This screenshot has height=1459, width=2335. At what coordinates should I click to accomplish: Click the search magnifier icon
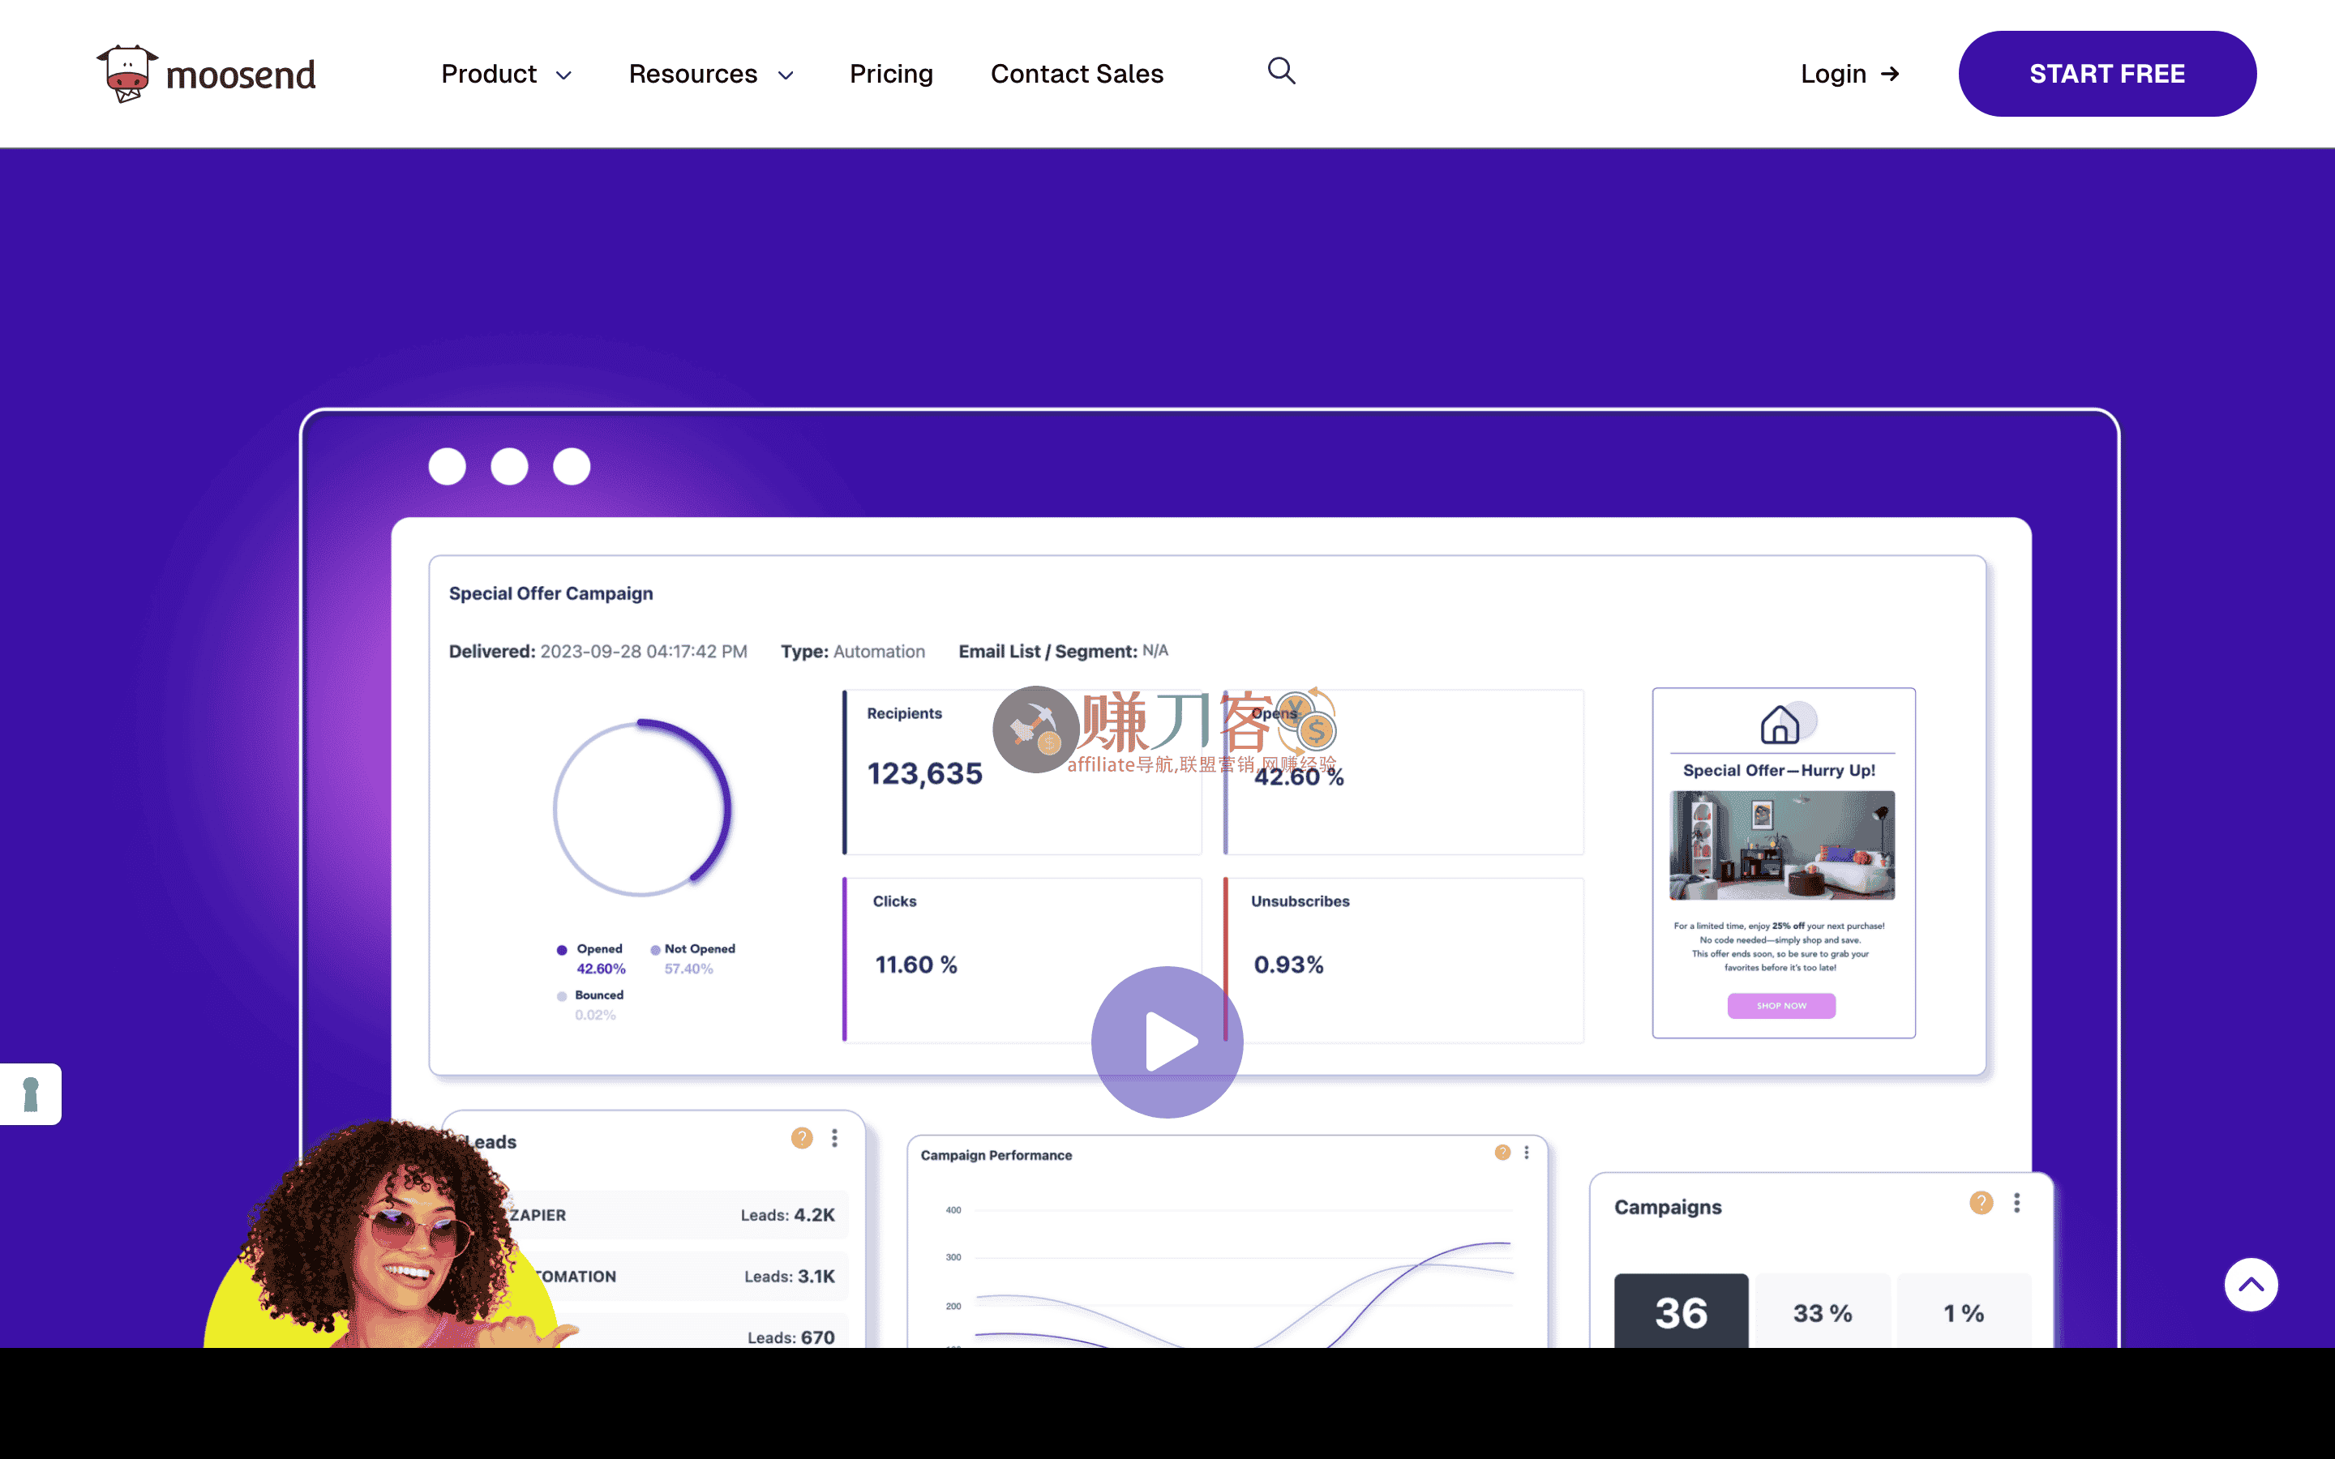(1280, 71)
